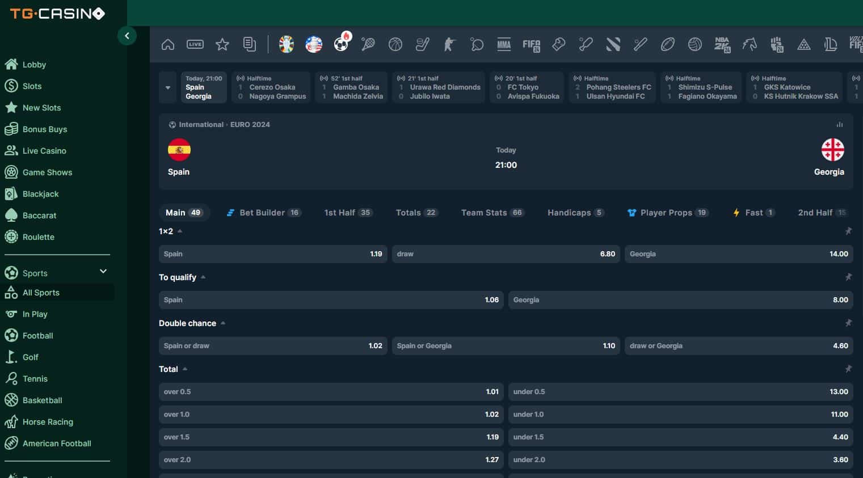Switch to the Bet Builder tab
Viewport: 863px width, 478px height.
tap(263, 213)
